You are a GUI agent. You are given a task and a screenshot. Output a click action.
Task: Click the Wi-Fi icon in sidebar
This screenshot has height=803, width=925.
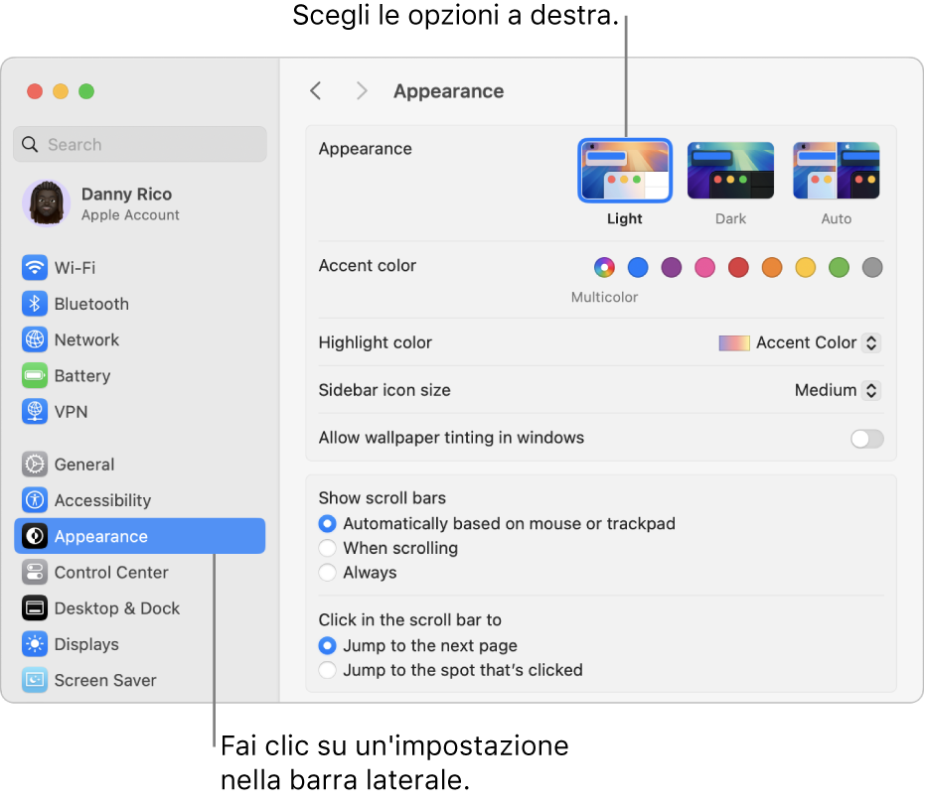pyautogui.click(x=35, y=268)
